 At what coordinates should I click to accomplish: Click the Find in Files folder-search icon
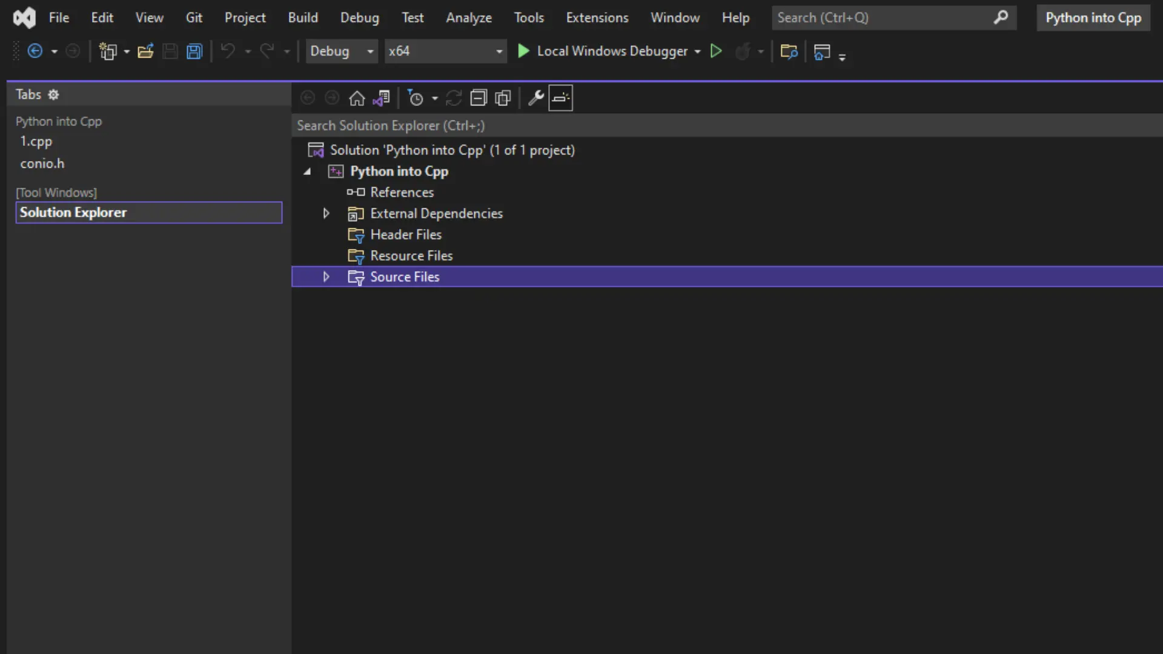[x=789, y=51]
